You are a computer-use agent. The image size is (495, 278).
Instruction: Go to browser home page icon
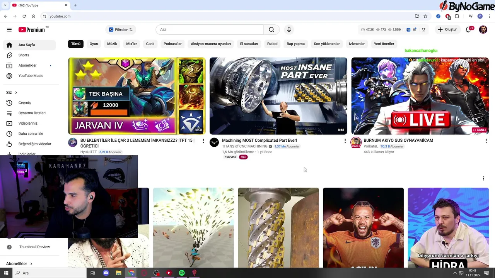(34, 16)
